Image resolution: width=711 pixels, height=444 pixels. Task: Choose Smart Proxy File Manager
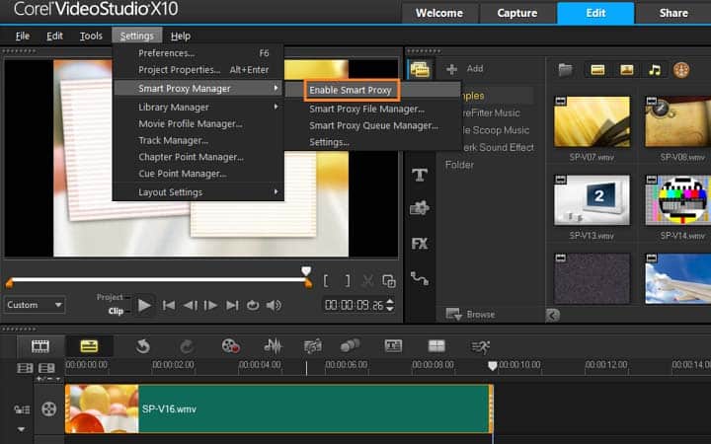366,110
